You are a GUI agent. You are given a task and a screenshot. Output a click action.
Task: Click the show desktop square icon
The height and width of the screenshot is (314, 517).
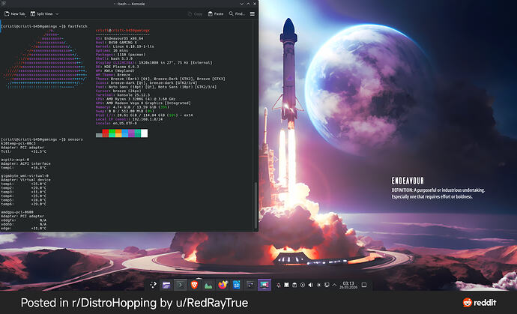[x=364, y=285]
